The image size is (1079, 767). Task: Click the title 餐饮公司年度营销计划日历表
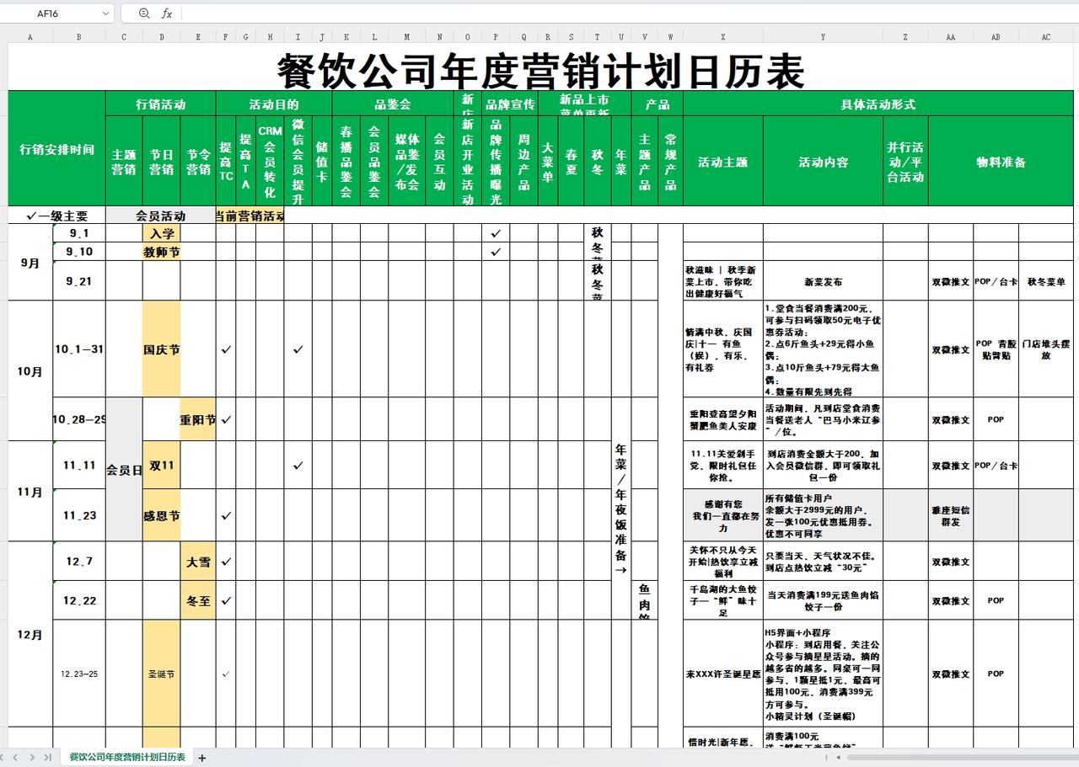click(540, 70)
